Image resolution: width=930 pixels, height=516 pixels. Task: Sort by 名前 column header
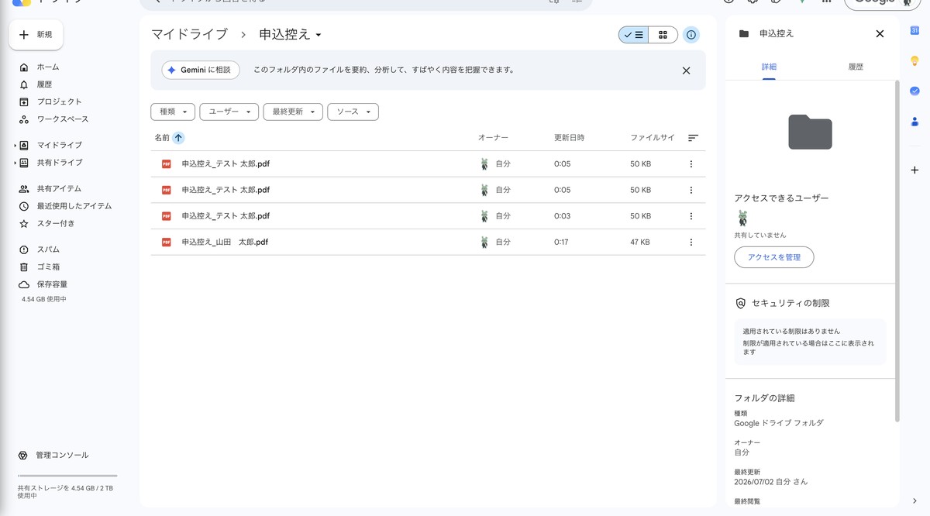[x=162, y=138]
